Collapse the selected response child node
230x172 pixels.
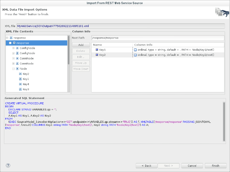pyautogui.click(x=10, y=43)
